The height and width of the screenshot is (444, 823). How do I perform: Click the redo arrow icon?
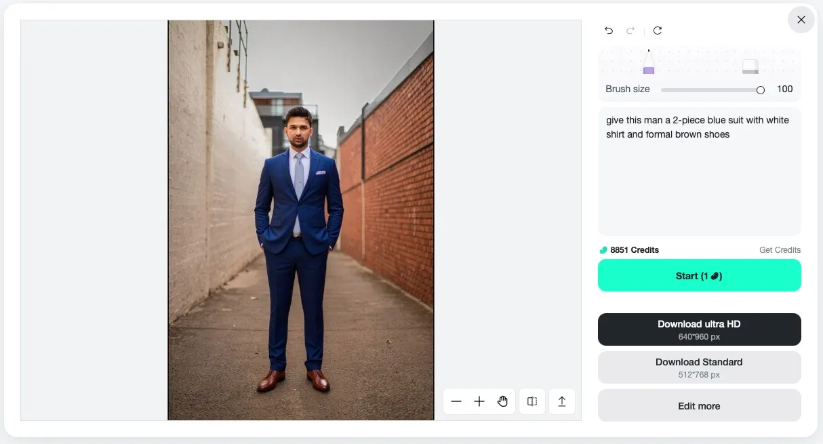pyautogui.click(x=630, y=31)
